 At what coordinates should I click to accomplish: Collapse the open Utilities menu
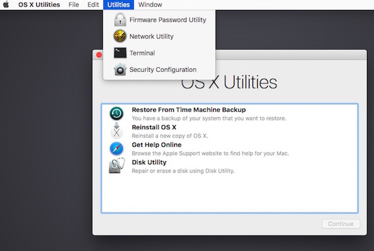(x=119, y=5)
